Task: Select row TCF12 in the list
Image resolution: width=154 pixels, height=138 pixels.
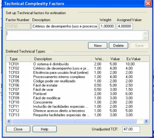Action: (78, 111)
